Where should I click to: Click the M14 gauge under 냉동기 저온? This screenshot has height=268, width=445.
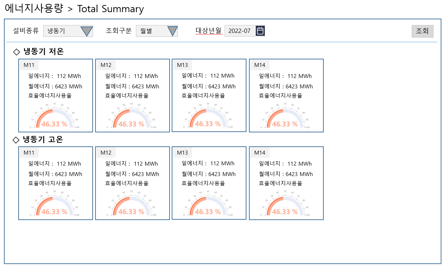point(285,117)
